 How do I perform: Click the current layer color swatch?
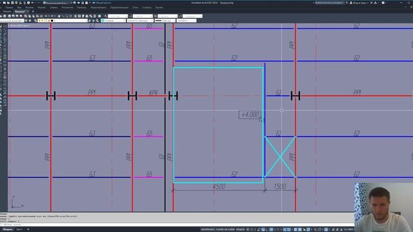click(x=52, y=21)
